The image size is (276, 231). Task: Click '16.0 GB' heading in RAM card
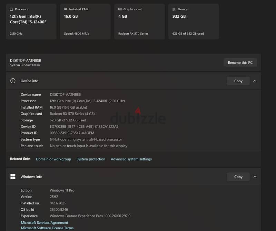(71, 16)
